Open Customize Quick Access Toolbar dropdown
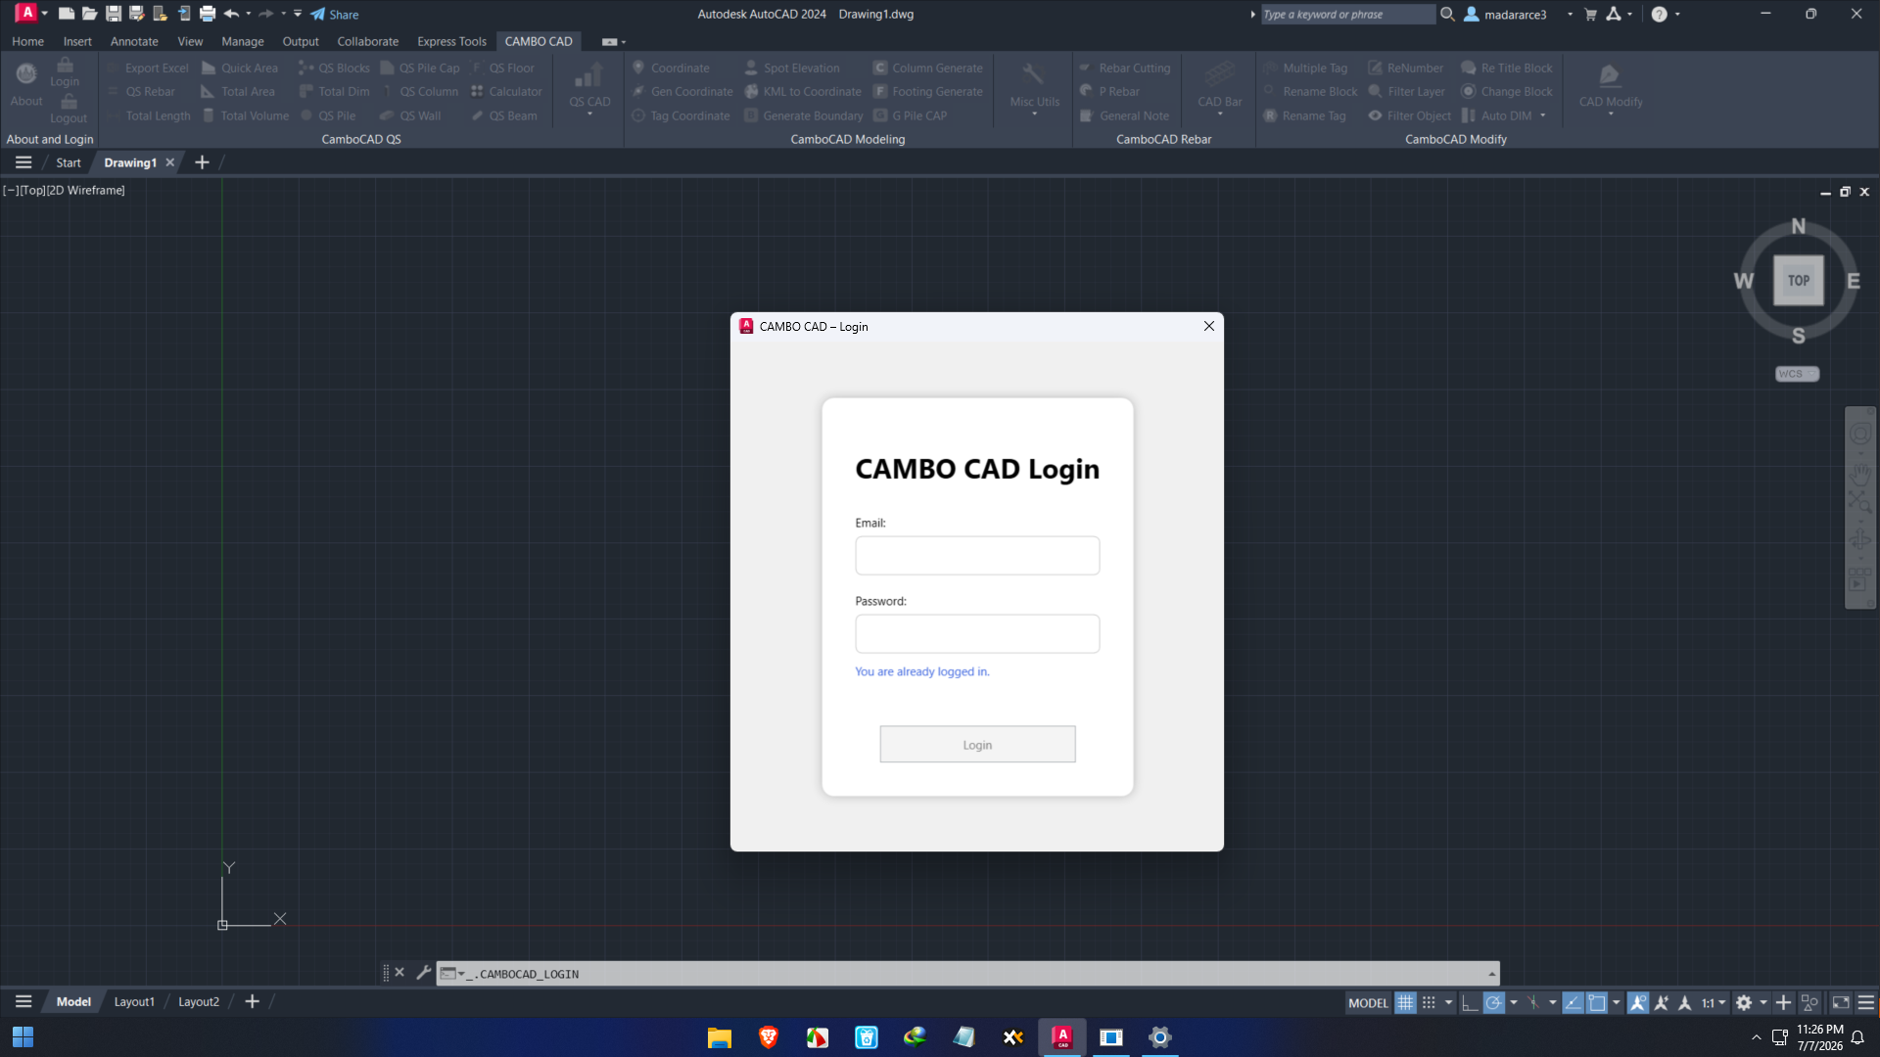 pos(298,14)
